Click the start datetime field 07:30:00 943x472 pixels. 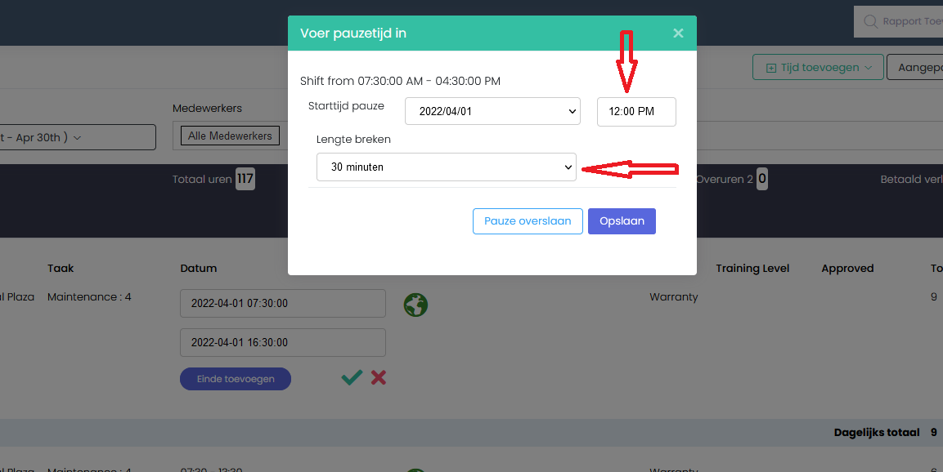coord(282,303)
